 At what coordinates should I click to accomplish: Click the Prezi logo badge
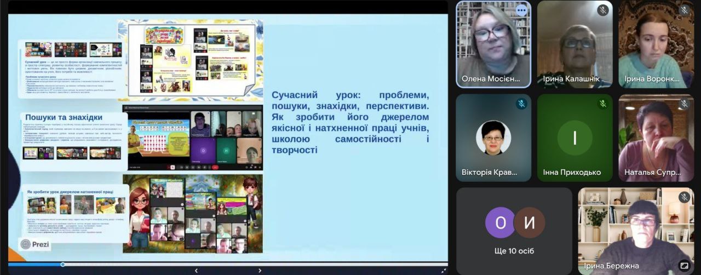click(35, 244)
